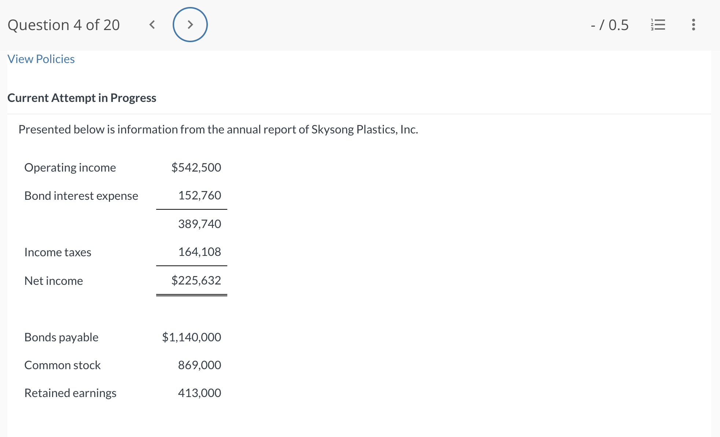This screenshot has width=720, height=437.
Task: Click the 'Retained earnings' row label
Action: [70, 393]
